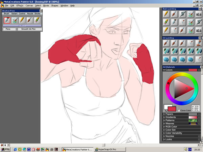This screenshot has width=203, height=152.
Task: Select the red primary color swatch
Action: point(172,109)
